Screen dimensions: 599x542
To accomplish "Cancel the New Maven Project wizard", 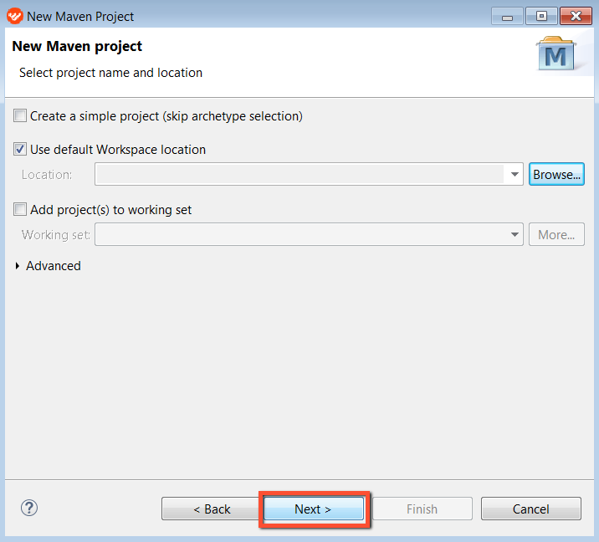I will click(x=531, y=509).
